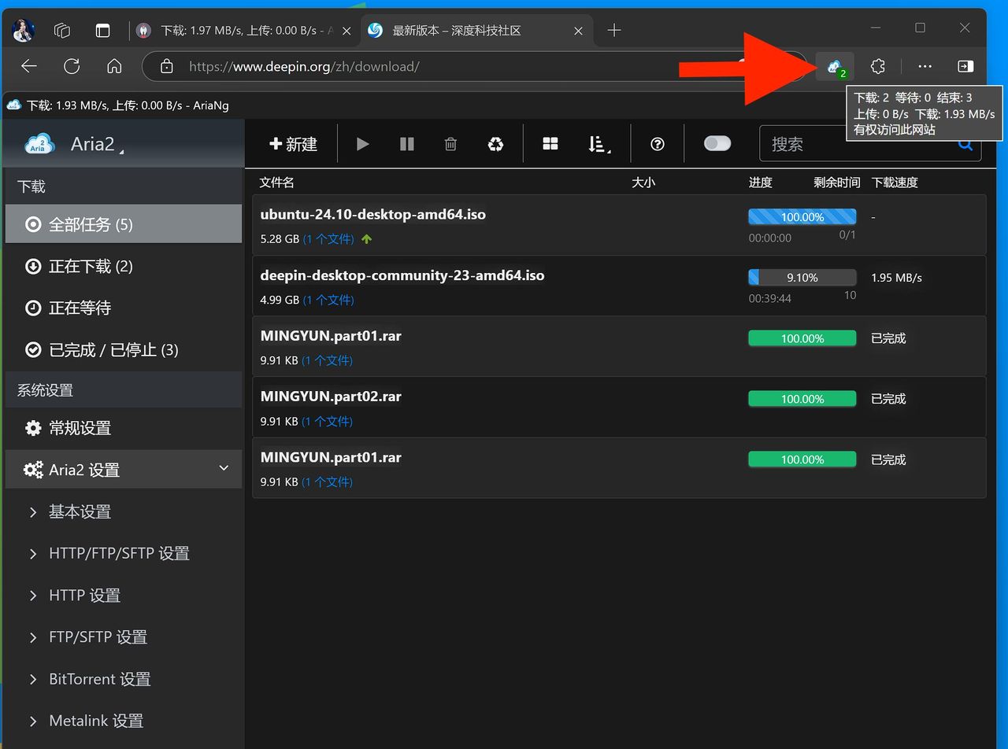The width and height of the screenshot is (1008, 749).
Task: Click the 5.28 GB size text
Action: (x=280, y=239)
